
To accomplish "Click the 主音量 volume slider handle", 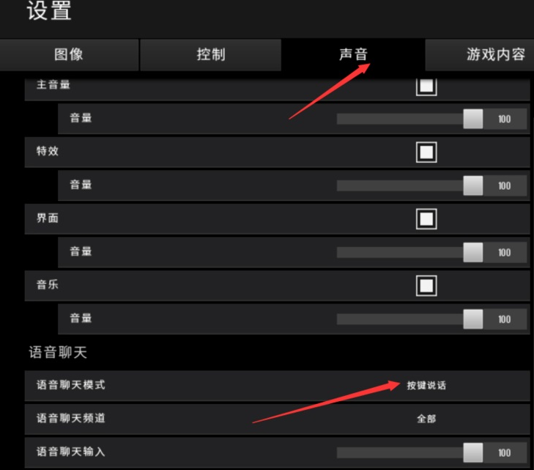I will 472,119.
